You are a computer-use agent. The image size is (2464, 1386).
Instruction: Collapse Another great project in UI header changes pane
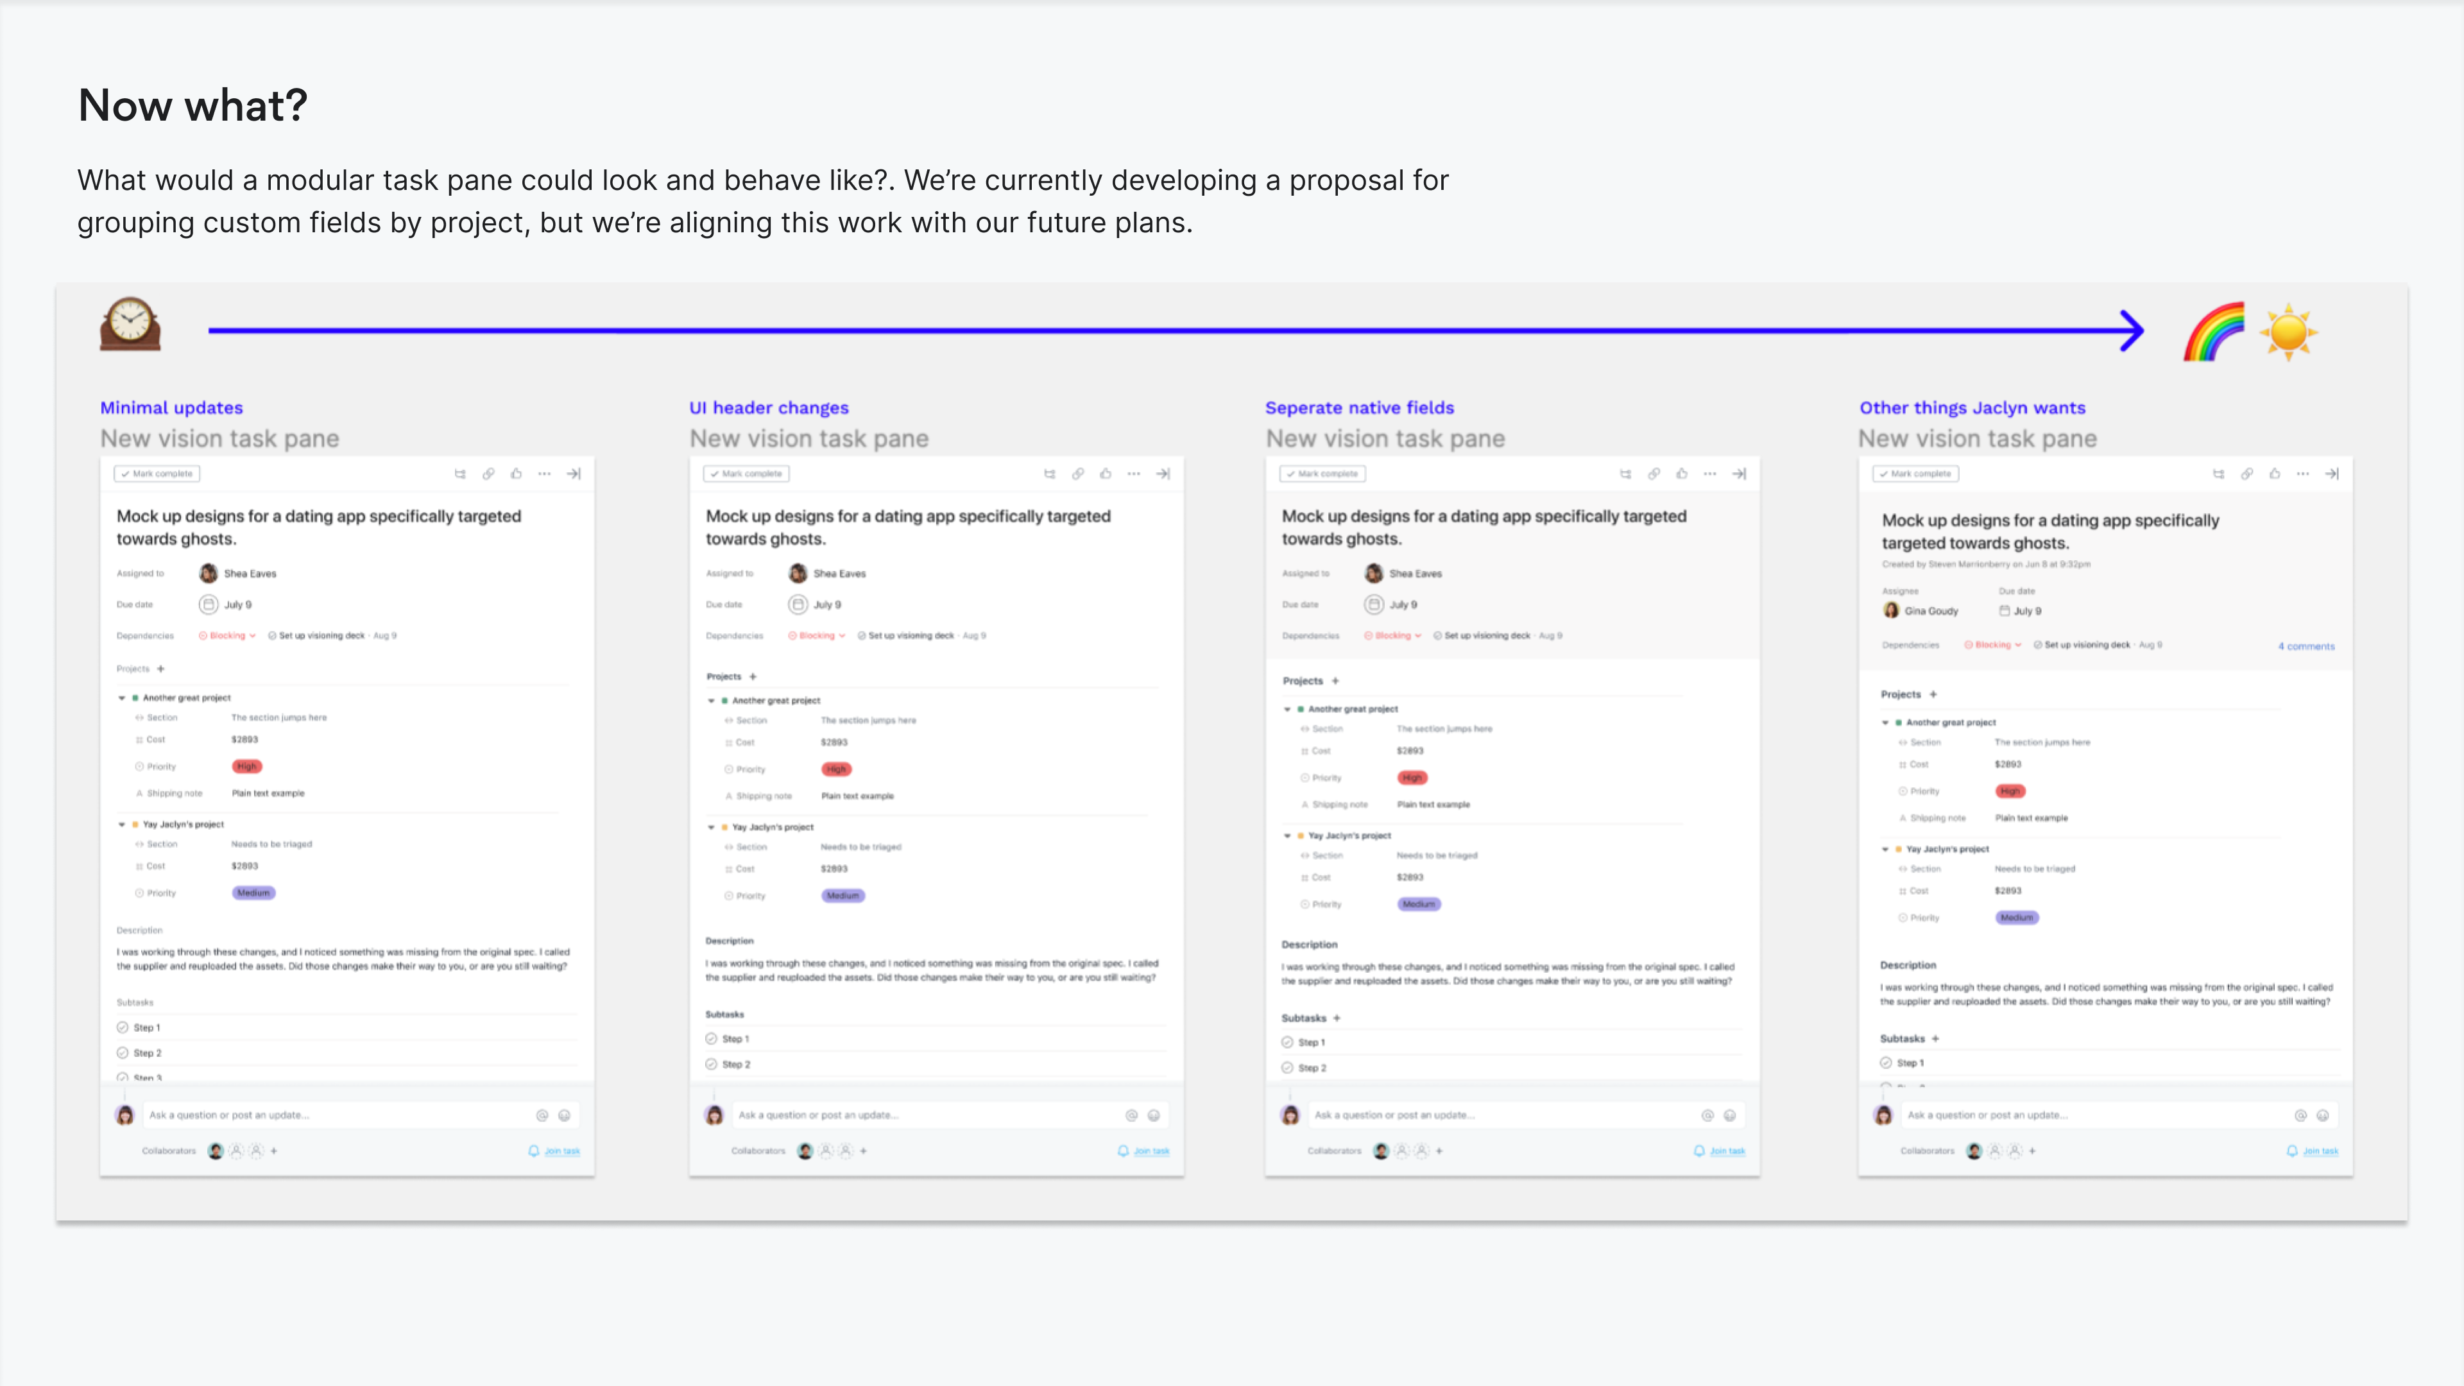click(x=712, y=701)
